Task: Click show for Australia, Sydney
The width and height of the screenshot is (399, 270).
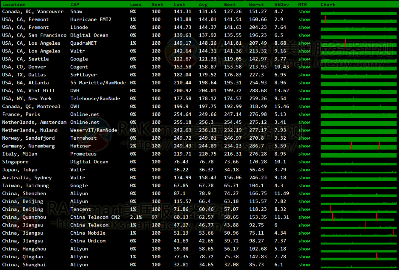Action: pos(304,177)
